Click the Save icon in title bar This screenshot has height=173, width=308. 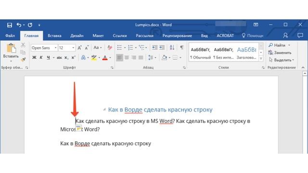pyautogui.click(x=10, y=25)
